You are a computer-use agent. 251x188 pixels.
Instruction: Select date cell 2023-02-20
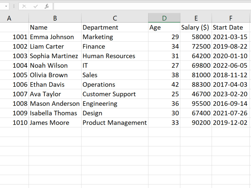tap(231, 94)
